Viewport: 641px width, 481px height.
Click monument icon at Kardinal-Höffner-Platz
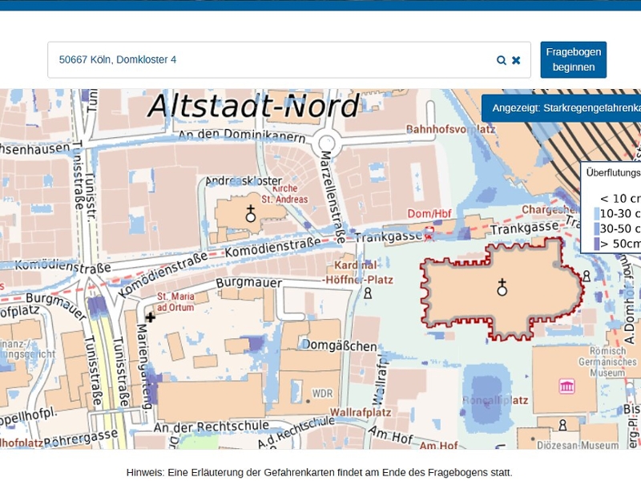tap(368, 294)
